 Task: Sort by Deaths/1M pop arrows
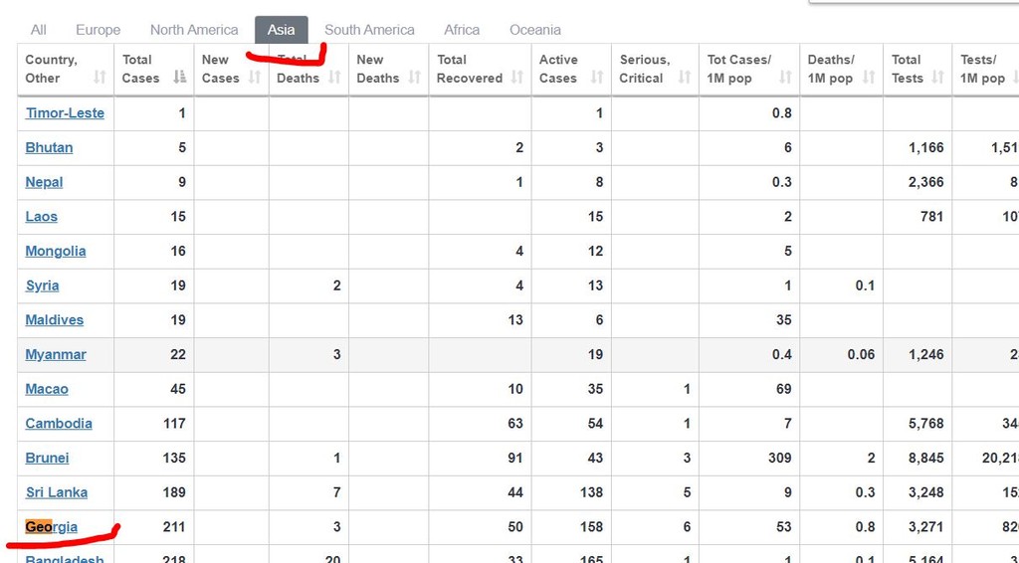pyautogui.click(x=869, y=78)
